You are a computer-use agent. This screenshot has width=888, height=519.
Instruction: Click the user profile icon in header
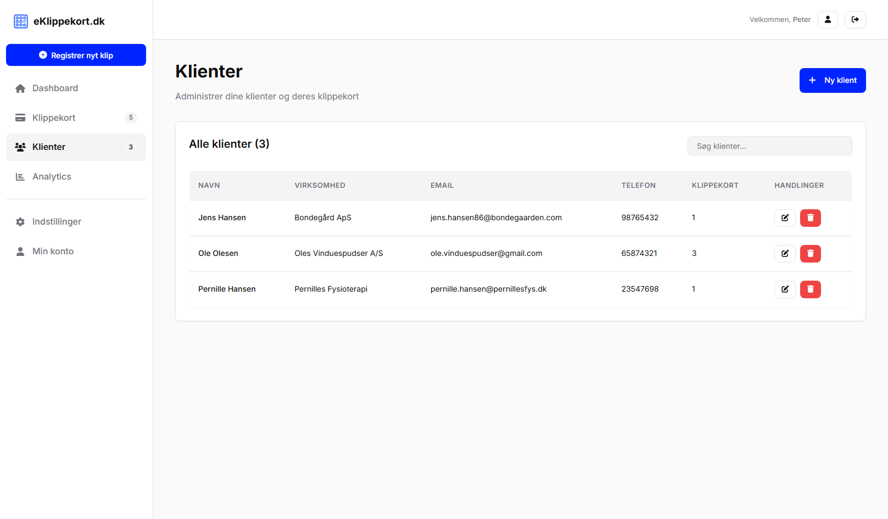(x=828, y=20)
